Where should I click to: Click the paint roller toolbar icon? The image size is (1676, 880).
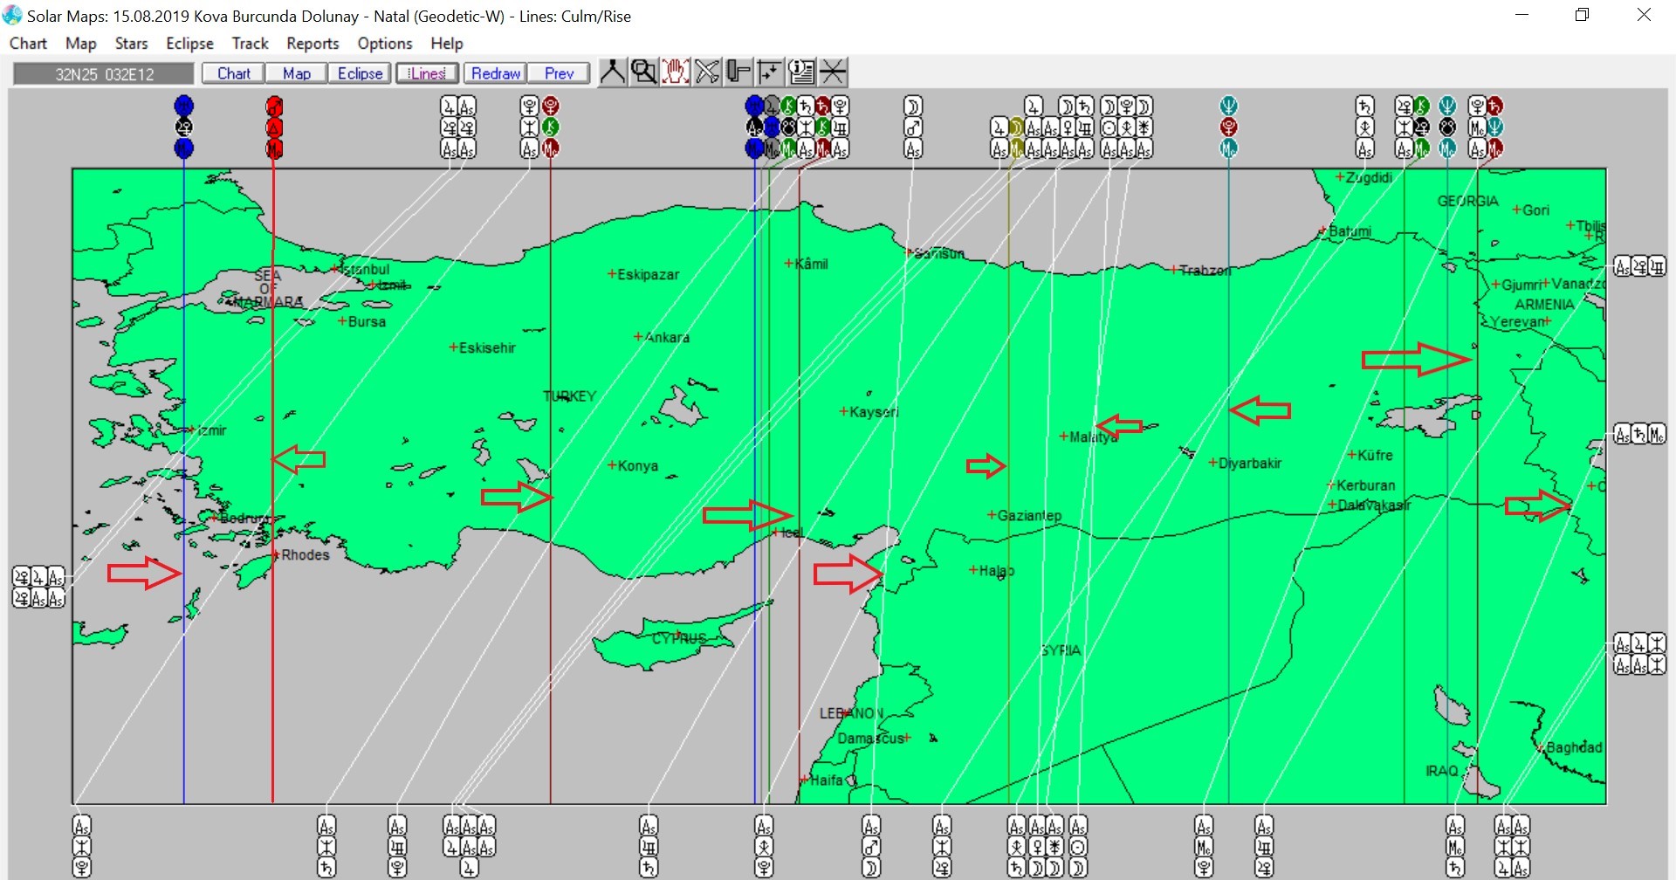pyautogui.click(x=738, y=72)
